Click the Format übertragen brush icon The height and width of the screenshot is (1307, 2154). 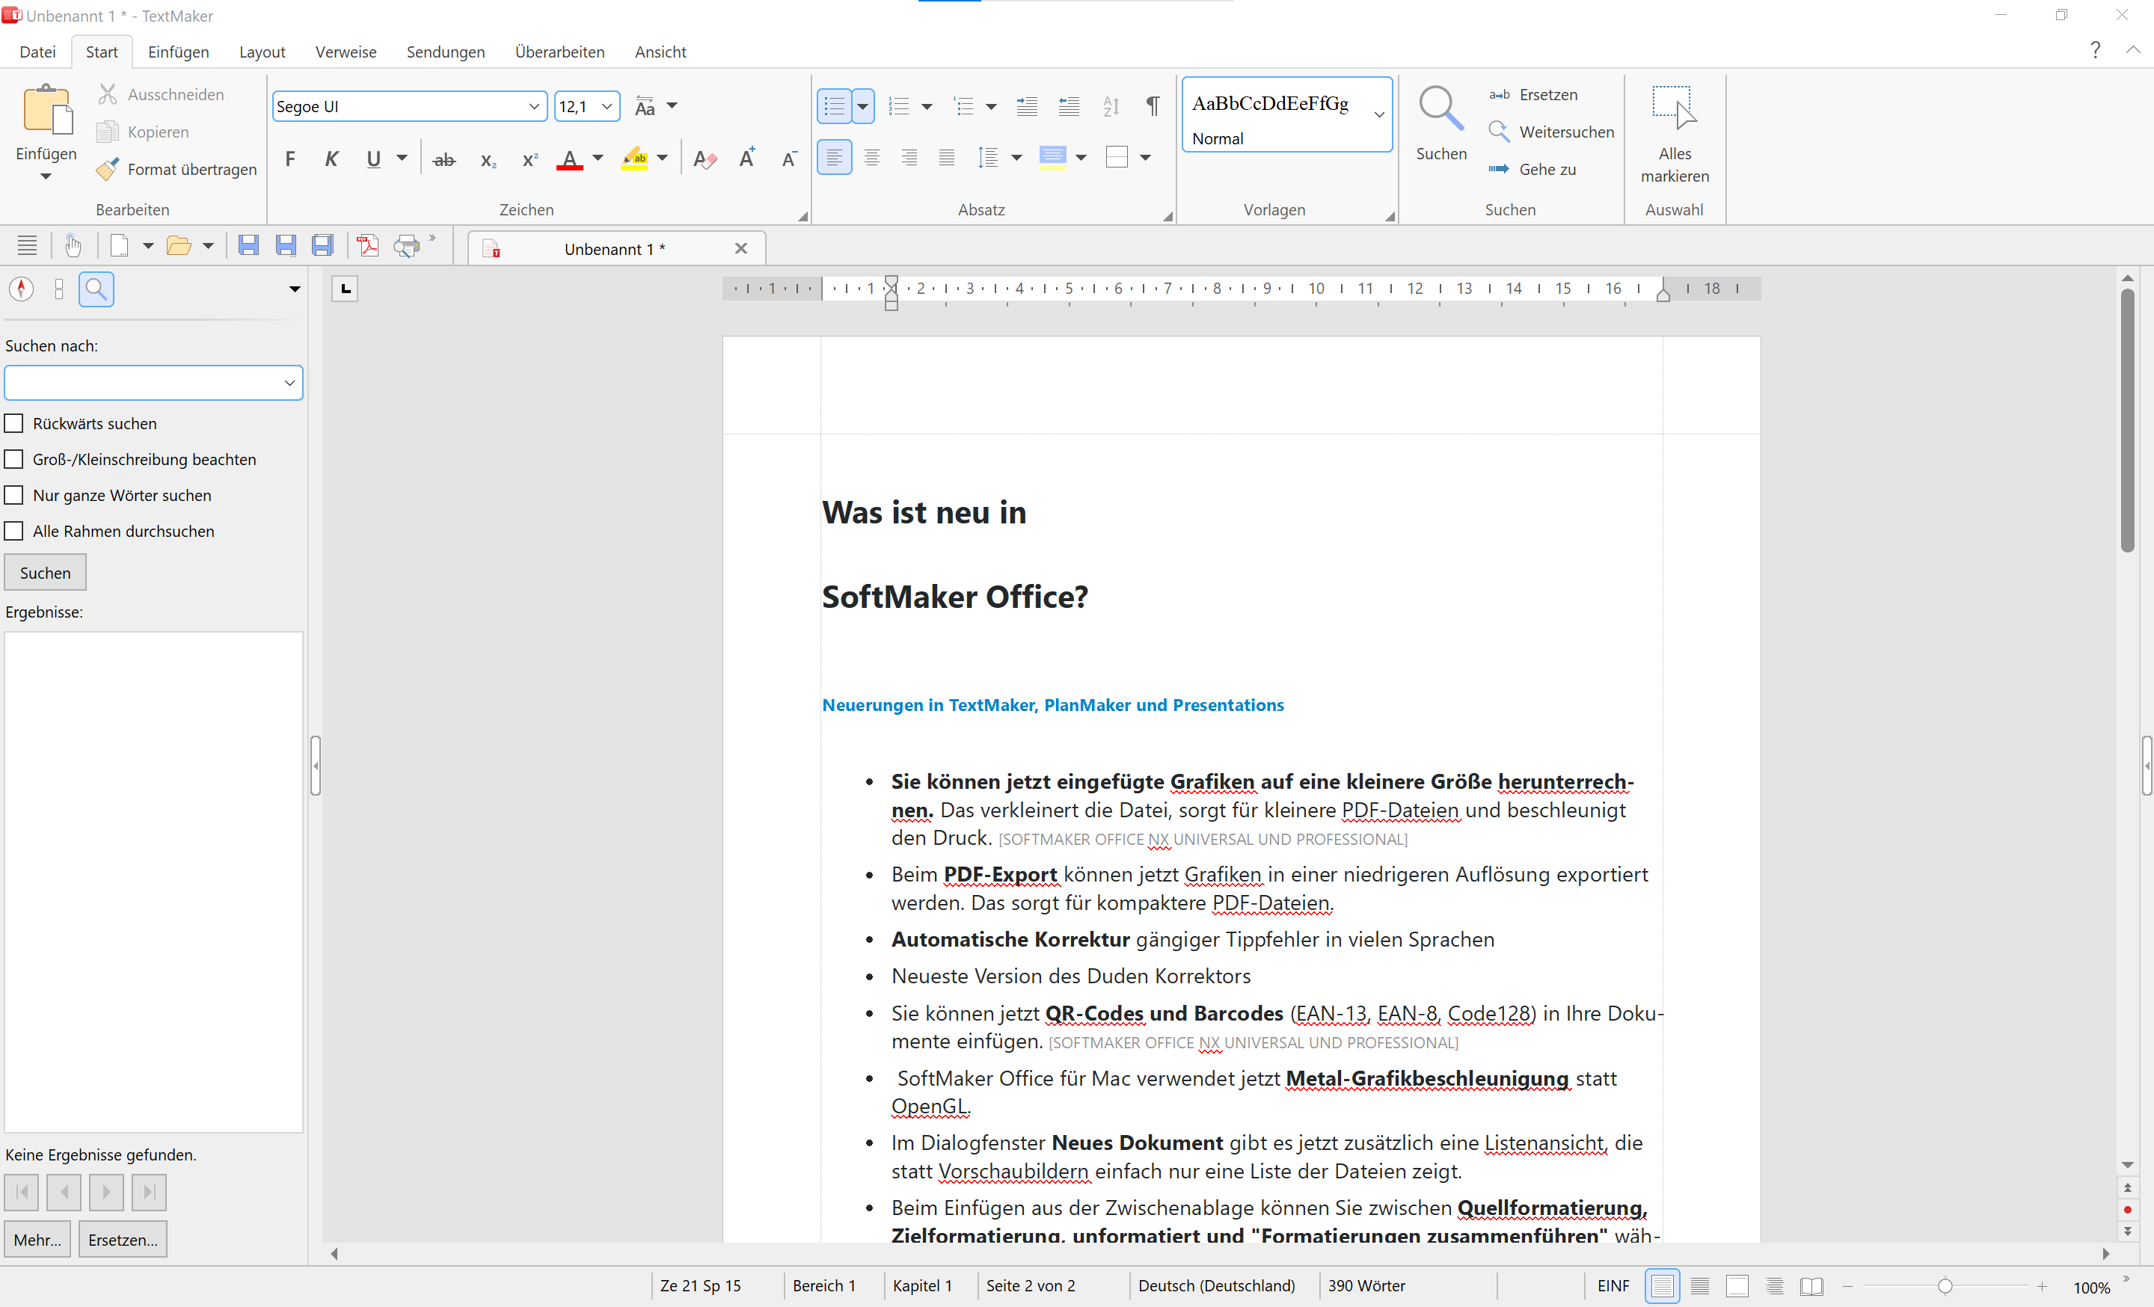[108, 170]
